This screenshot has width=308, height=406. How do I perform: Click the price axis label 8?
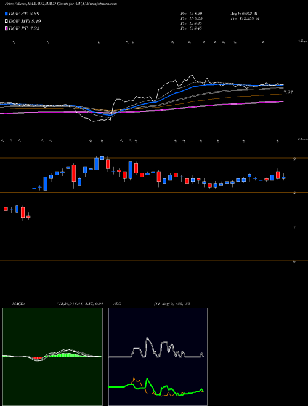click(294, 193)
